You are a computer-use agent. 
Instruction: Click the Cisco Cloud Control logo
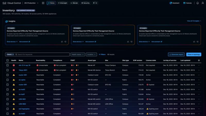tap(12, 3)
